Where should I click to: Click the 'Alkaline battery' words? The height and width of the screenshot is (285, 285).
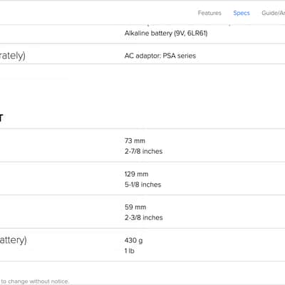(x=148, y=33)
